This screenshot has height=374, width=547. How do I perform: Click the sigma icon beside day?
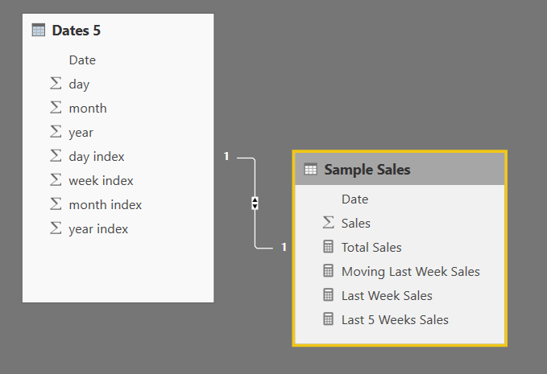click(x=56, y=83)
